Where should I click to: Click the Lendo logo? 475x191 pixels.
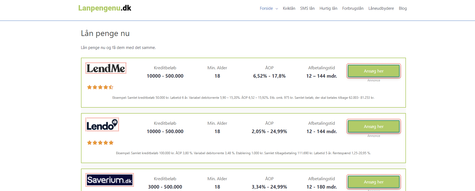tap(102, 124)
